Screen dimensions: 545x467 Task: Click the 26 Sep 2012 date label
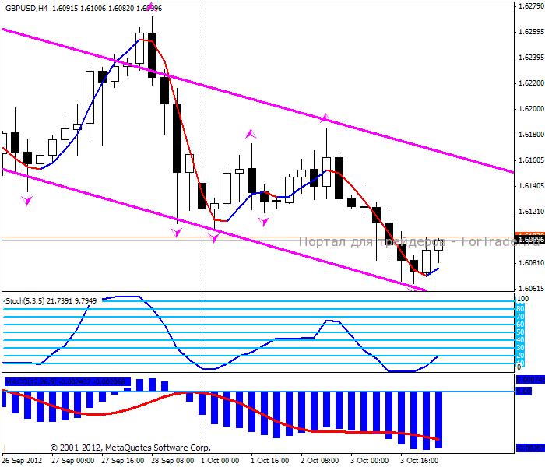tap(23, 461)
